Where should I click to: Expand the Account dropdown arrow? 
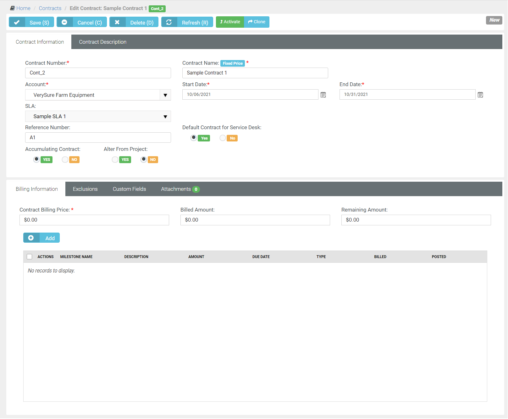point(165,95)
